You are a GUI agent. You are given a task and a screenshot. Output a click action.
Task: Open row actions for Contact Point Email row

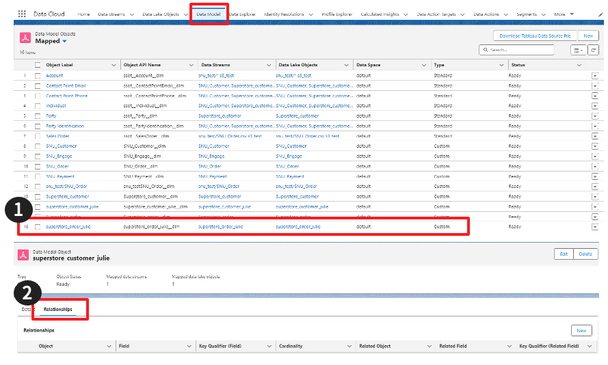click(x=595, y=86)
